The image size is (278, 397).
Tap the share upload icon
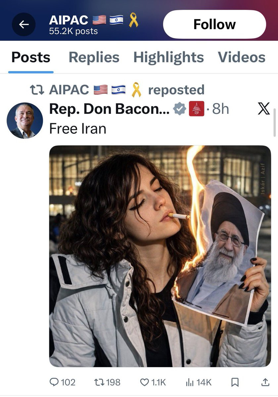coord(265,382)
